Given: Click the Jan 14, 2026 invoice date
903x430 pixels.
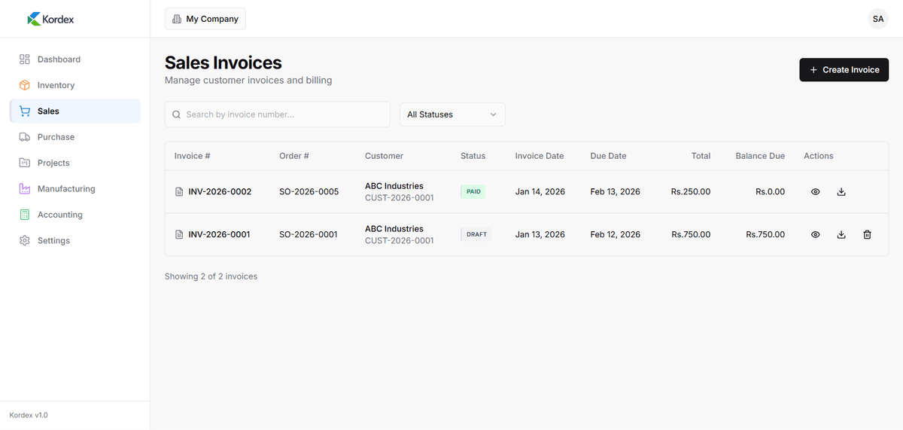Looking at the screenshot, I should click(540, 192).
